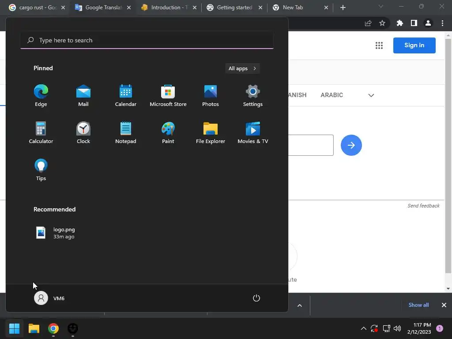Click the Send feedback link
The image size is (452, 339).
pos(423,206)
